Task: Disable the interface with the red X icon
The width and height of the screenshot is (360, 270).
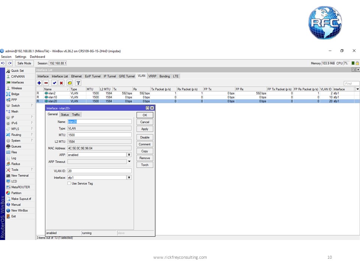Action: pos(61,83)
